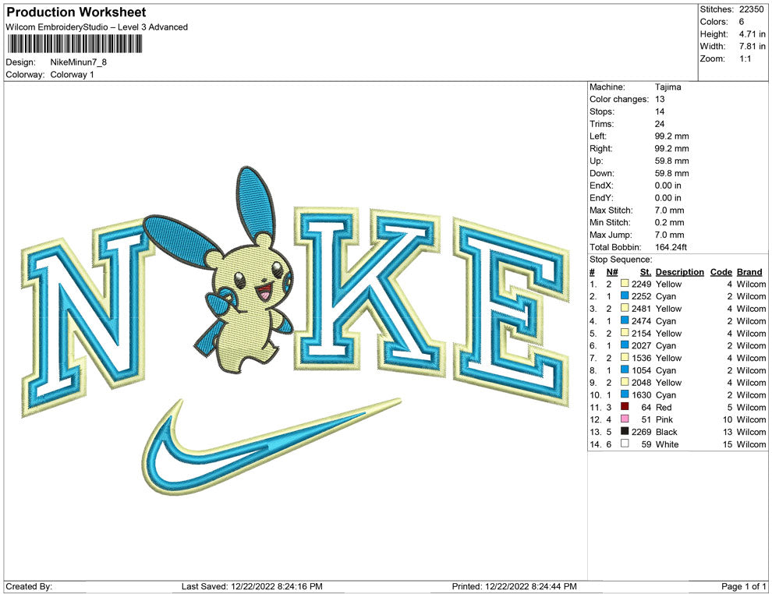Click the Max Jump value 7.0 mm
Viewport: 772px width, 594px height.
[x=669, y=235]
